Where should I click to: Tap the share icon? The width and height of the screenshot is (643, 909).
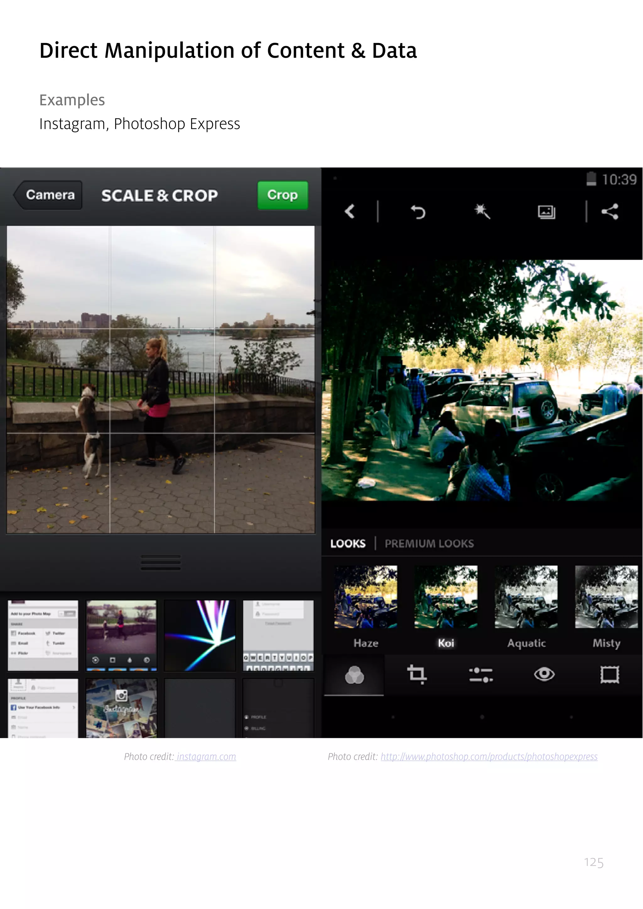[610, 212]
